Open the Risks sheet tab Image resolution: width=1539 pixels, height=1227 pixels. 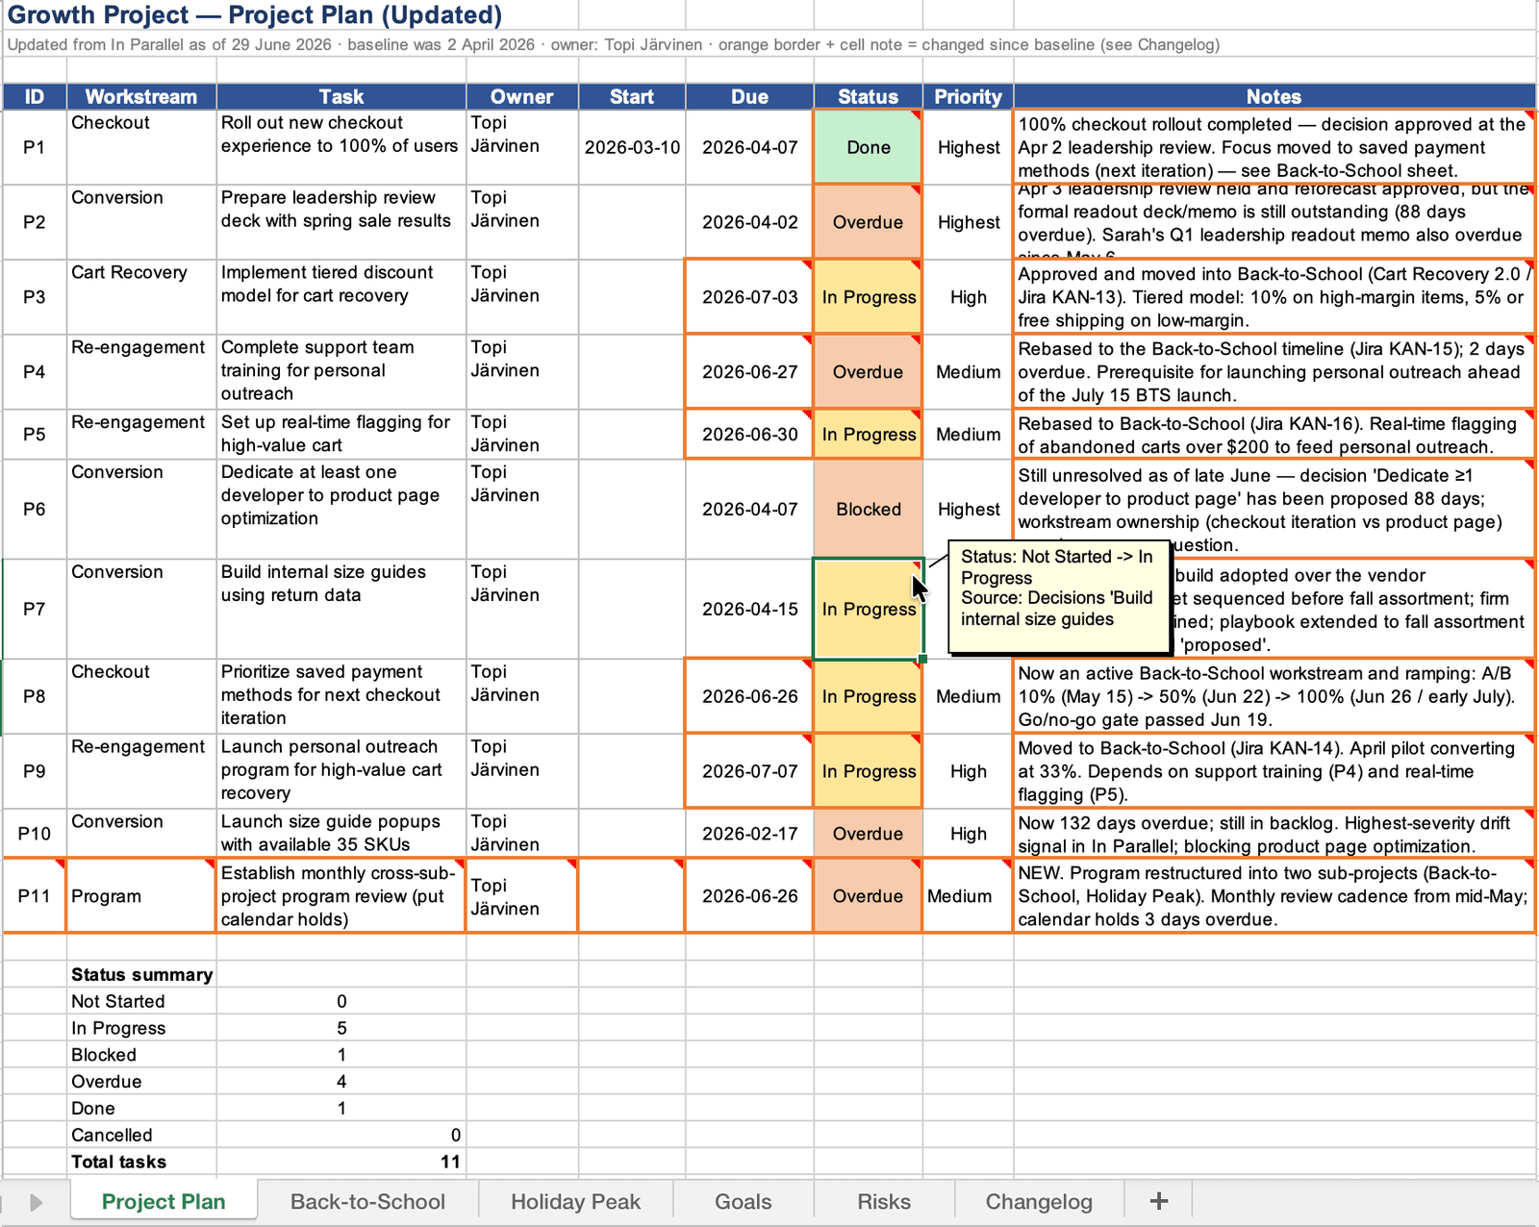[x=883, y=1201]
